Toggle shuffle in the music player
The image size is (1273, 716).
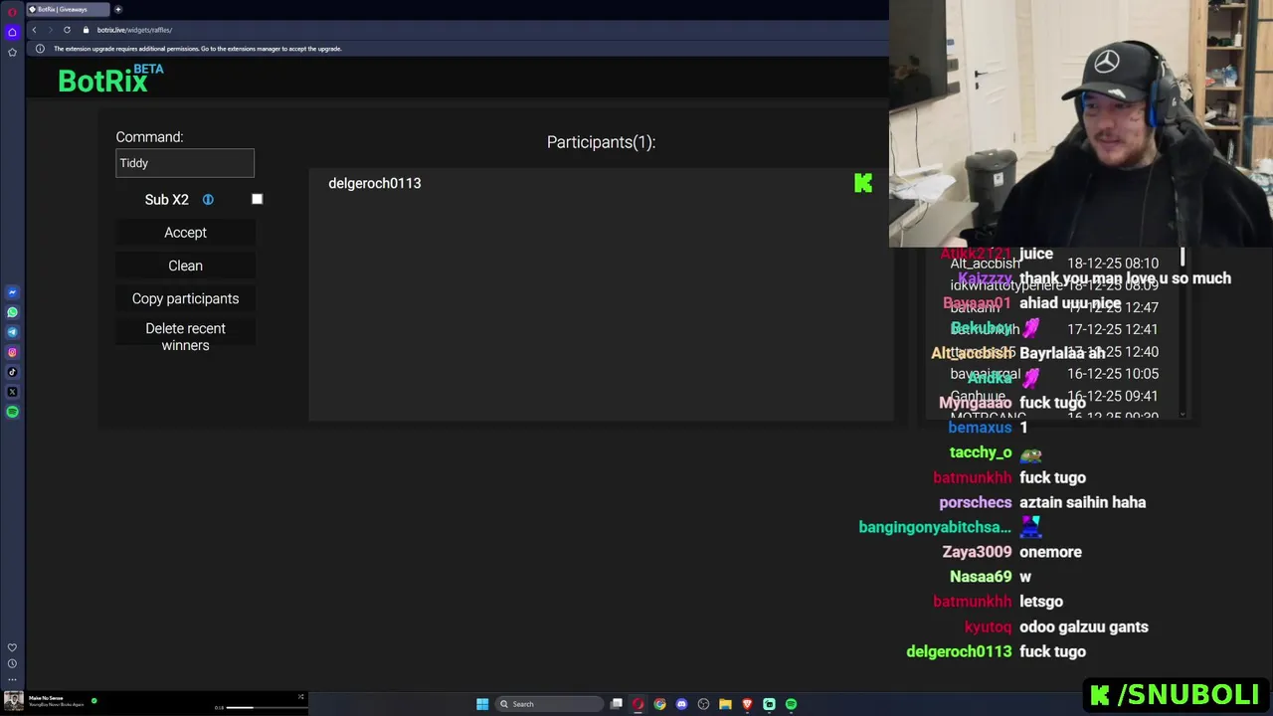pos(300,697)
